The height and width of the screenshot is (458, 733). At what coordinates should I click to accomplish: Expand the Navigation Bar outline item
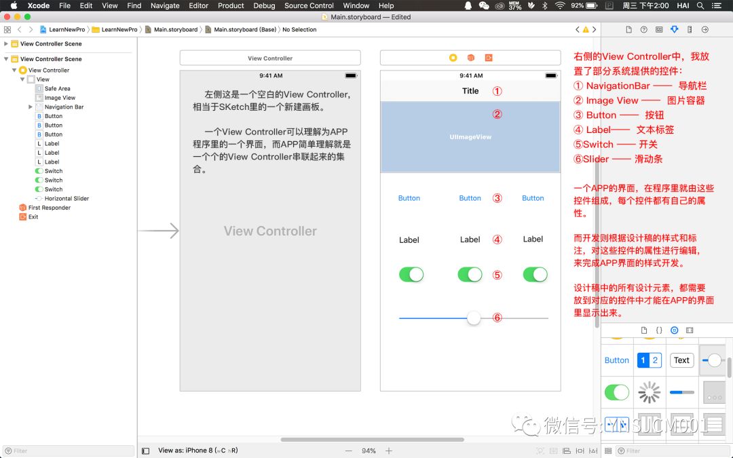(30, 107)
